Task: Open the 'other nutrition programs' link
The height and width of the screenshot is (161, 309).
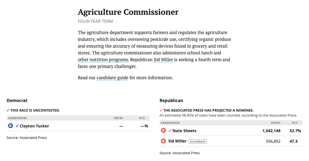Action: [103, 60]
